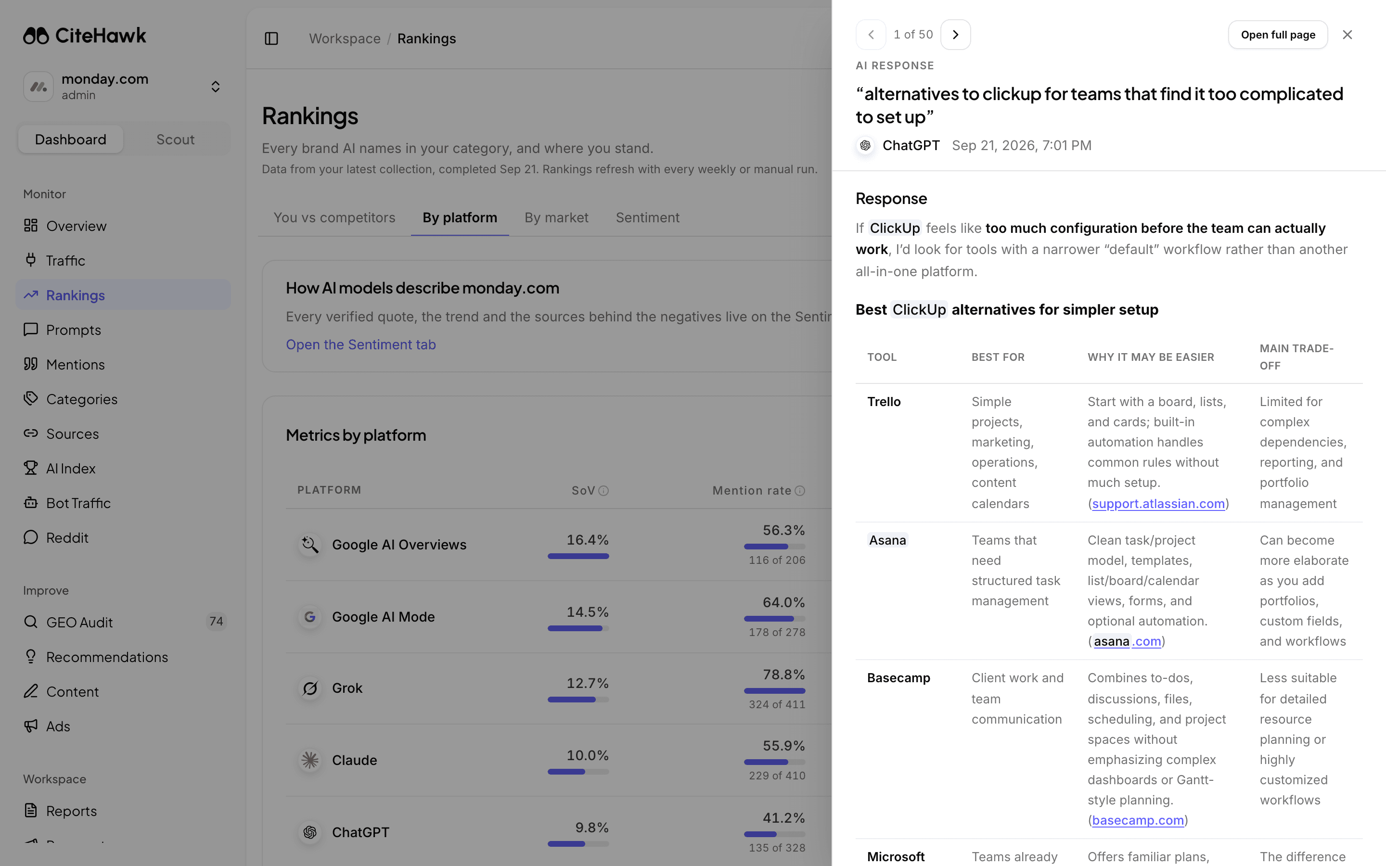Screen dimensions: 1386x866
Task: Click the Trello tool name
Action: (884, 402)
